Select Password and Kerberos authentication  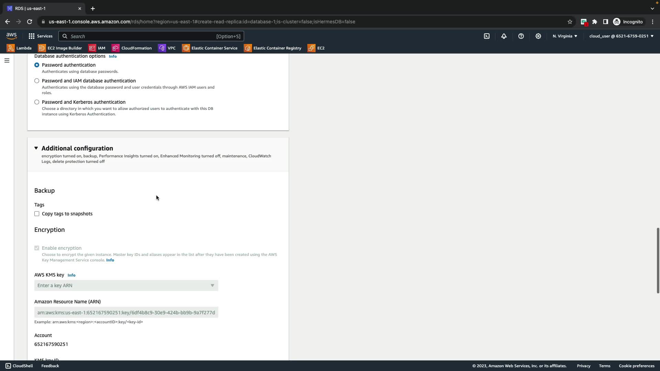pyautogui.click(x=37, y=102)
